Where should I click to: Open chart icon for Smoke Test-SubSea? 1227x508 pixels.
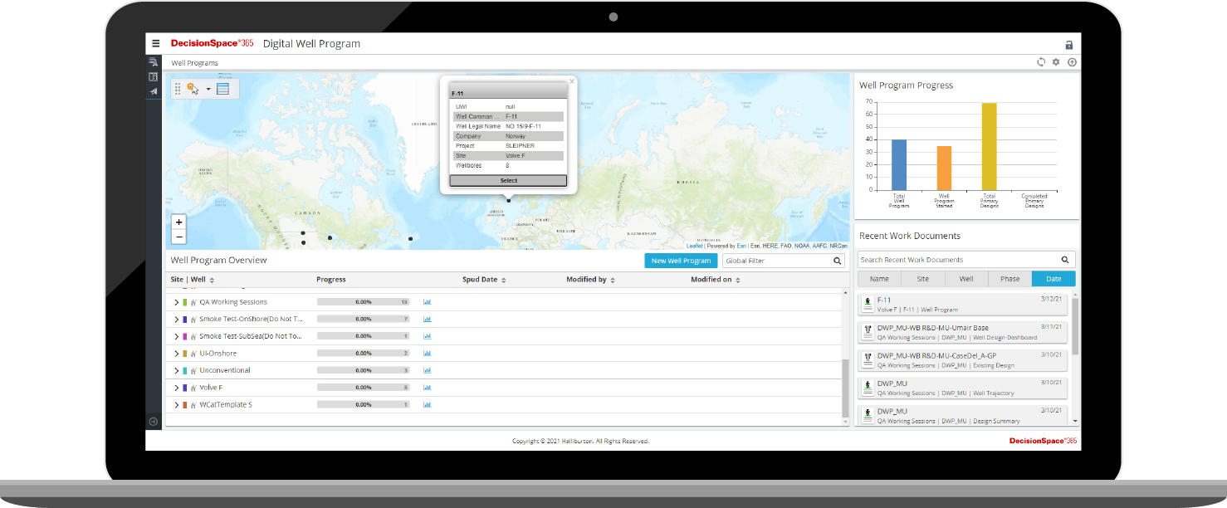coord(428,336)
